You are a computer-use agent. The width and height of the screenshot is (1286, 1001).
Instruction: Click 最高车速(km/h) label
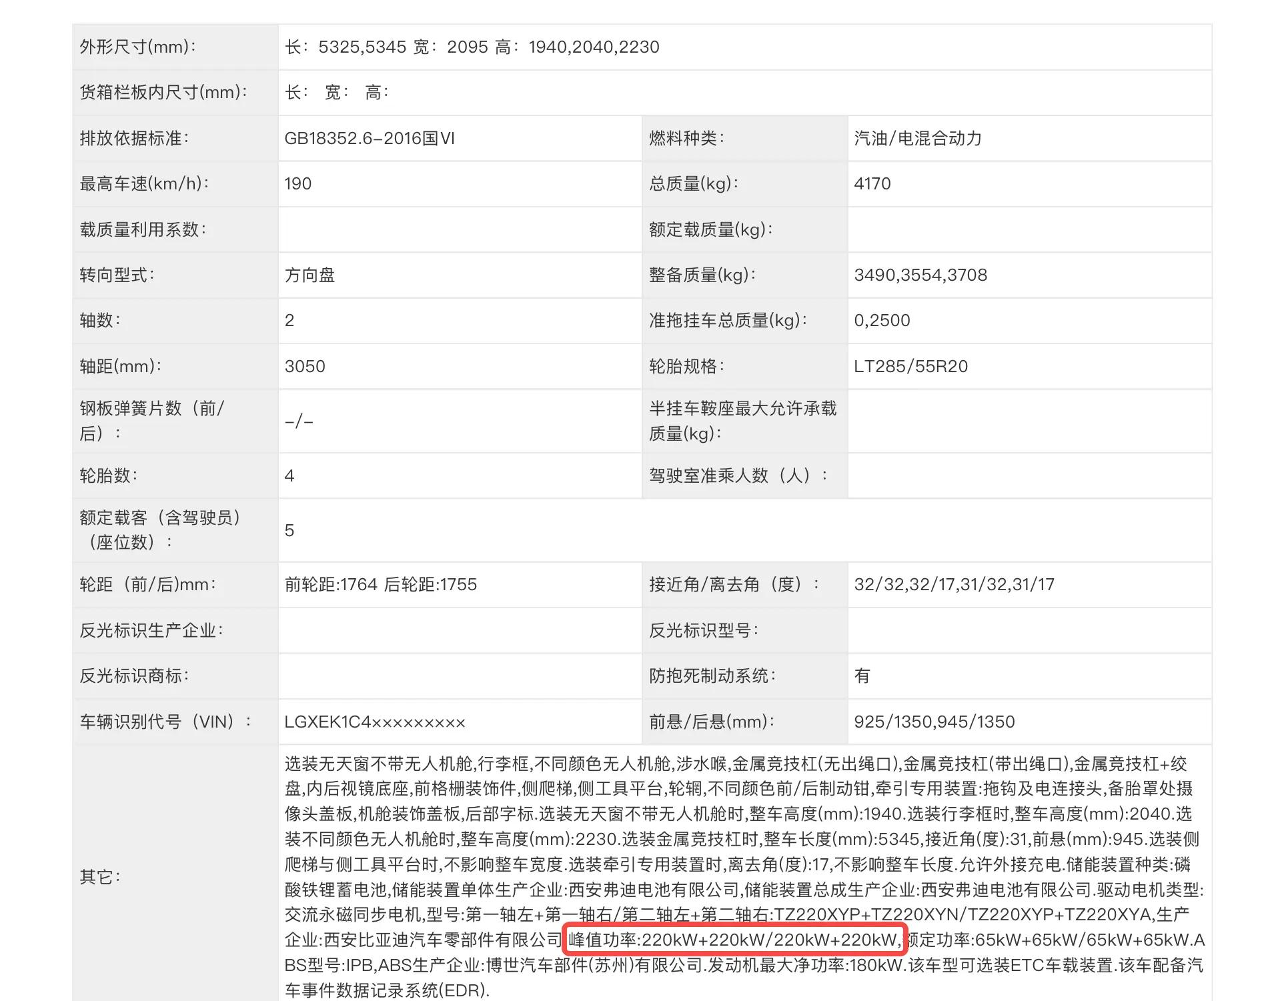[x=144, y=183]
